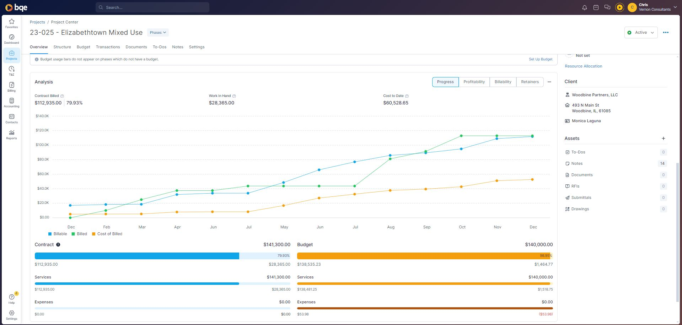Select the Profitability analysis view
The image size is (682, 325).
point(474,82)
